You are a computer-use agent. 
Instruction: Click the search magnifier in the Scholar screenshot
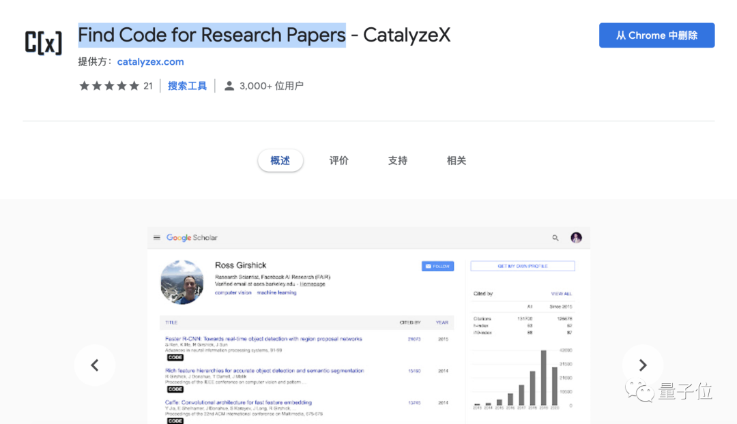[555, 237]
